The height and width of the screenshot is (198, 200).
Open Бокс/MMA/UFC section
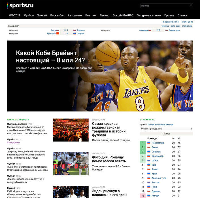pos(123,15)
